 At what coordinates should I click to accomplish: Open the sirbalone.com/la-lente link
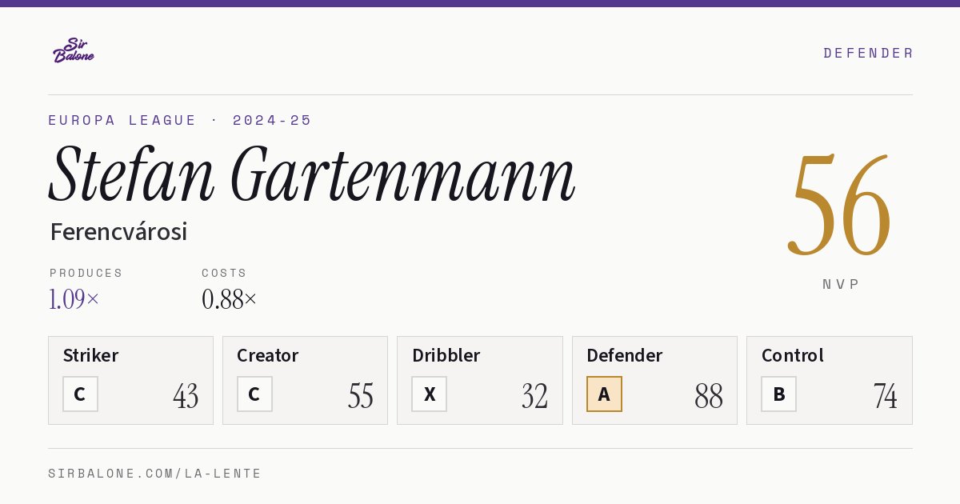[x=155, y=474]
